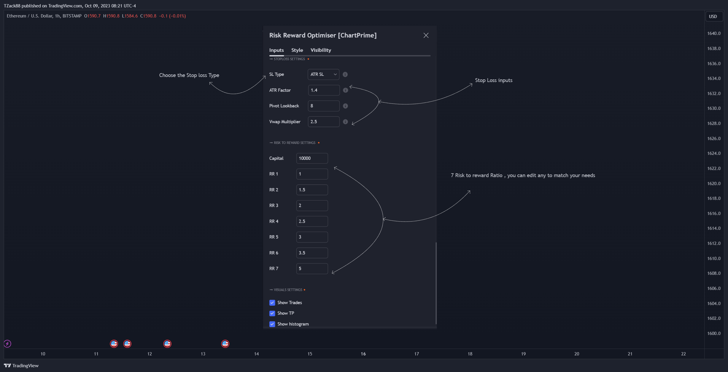Click the info icon next to ATR Factor
This screenshot has height=372, width=728.
pyautogui.click(x=345, y=90)
